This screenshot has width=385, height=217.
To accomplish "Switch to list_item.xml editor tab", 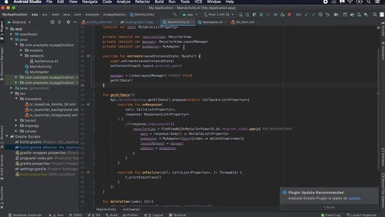I will point(244,22).
